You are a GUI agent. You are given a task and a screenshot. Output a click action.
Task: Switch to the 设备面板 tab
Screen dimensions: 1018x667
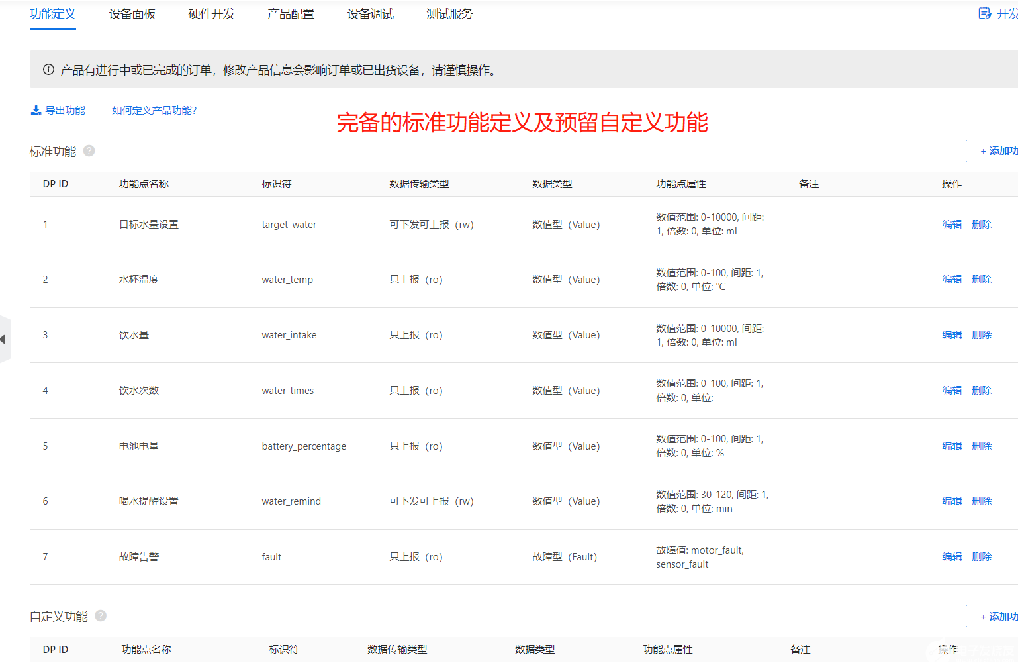(x=132, y=14)
